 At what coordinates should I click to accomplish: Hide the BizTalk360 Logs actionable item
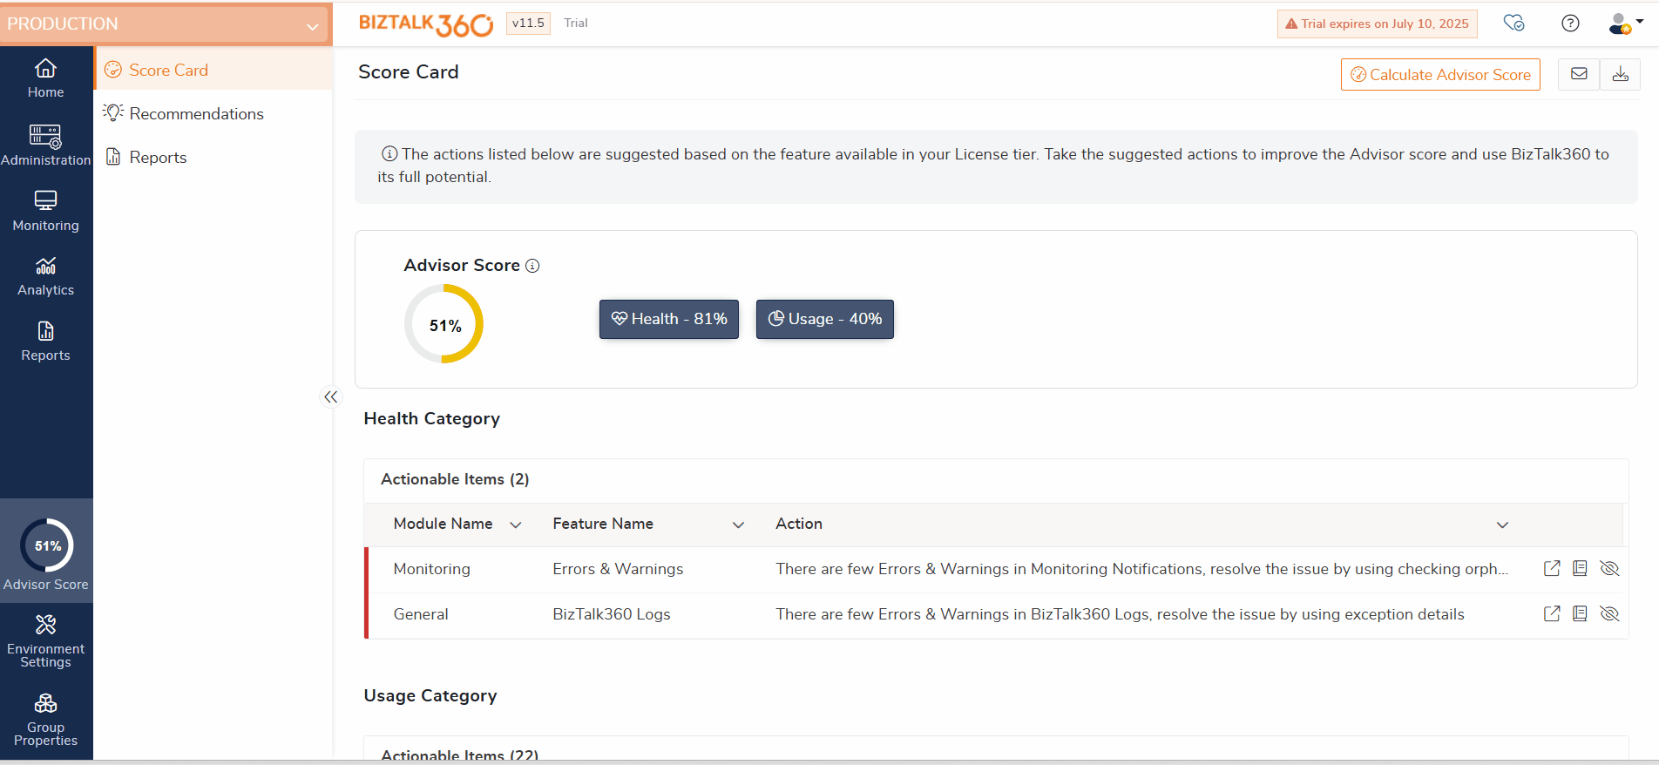pos(1609,614)
